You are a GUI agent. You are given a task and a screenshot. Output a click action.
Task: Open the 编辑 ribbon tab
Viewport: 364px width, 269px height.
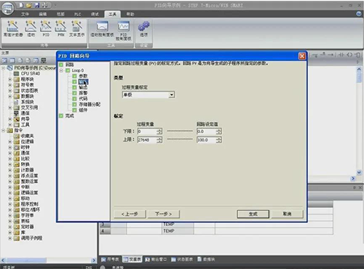pos(43,14)
